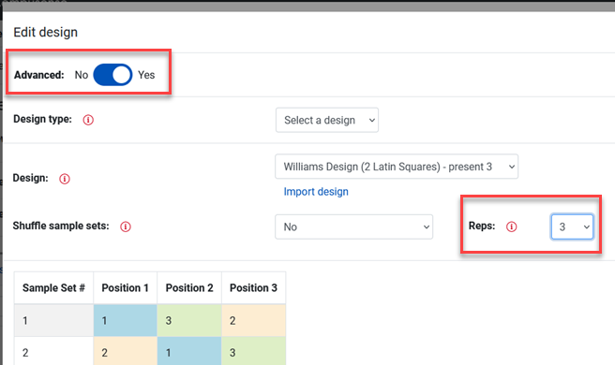This screenshot has height=365, width=615.
Task: Click the Design type info icon
Action: click(88, 120)
